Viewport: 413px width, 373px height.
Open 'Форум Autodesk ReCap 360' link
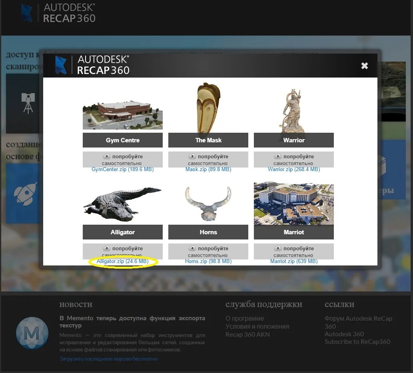coord(358,322)
